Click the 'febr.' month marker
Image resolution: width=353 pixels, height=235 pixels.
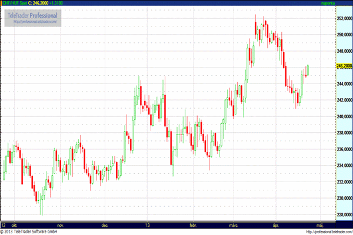click(194, 224)
